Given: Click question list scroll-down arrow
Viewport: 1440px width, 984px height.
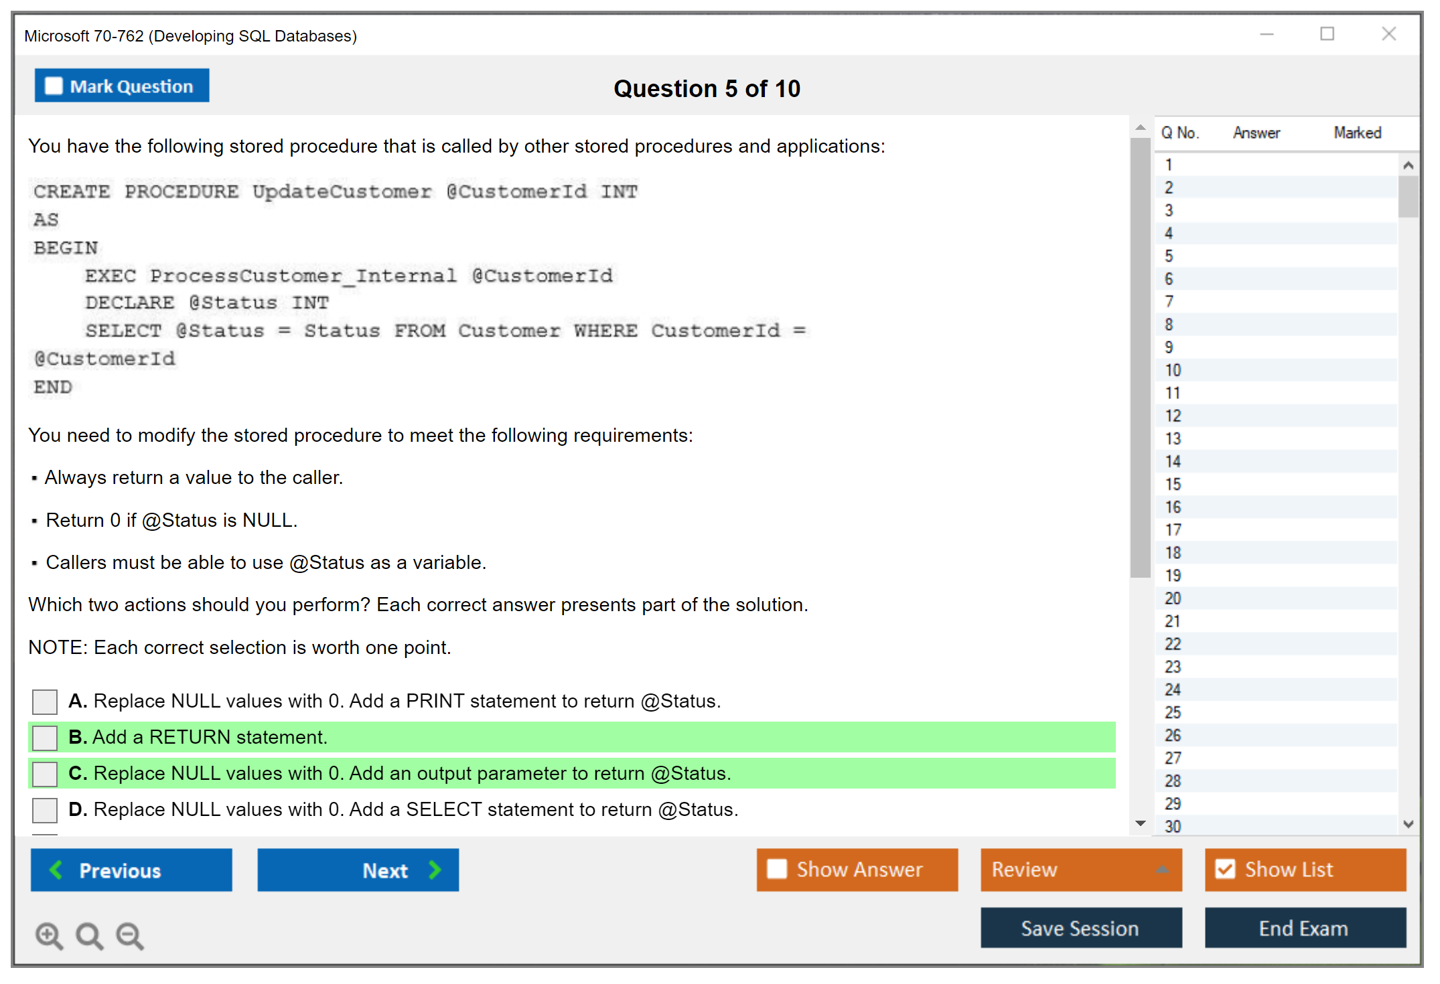Looking at the screenshot, I should 1408,824.
